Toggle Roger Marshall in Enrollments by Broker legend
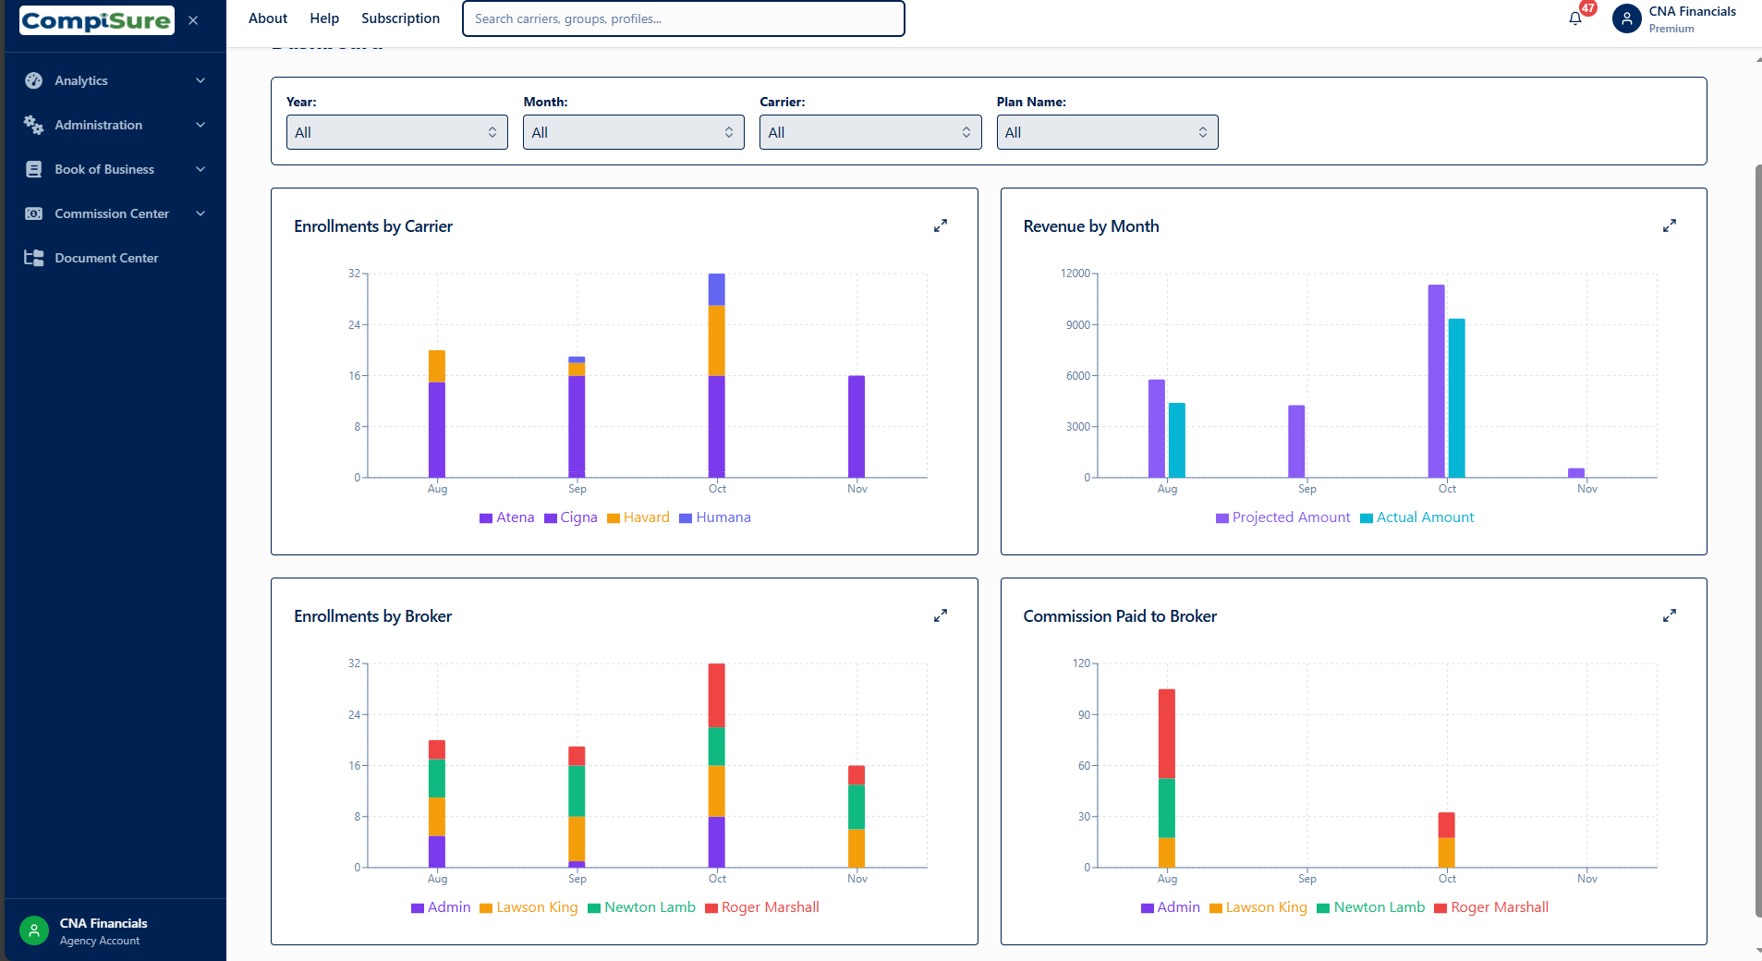Screen dimensions: 1762x961 click(761, 907)
